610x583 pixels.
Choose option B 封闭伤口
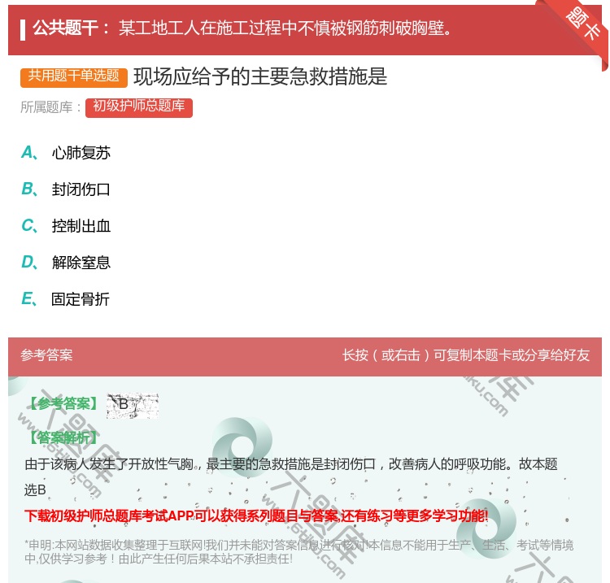click(66, 189)
